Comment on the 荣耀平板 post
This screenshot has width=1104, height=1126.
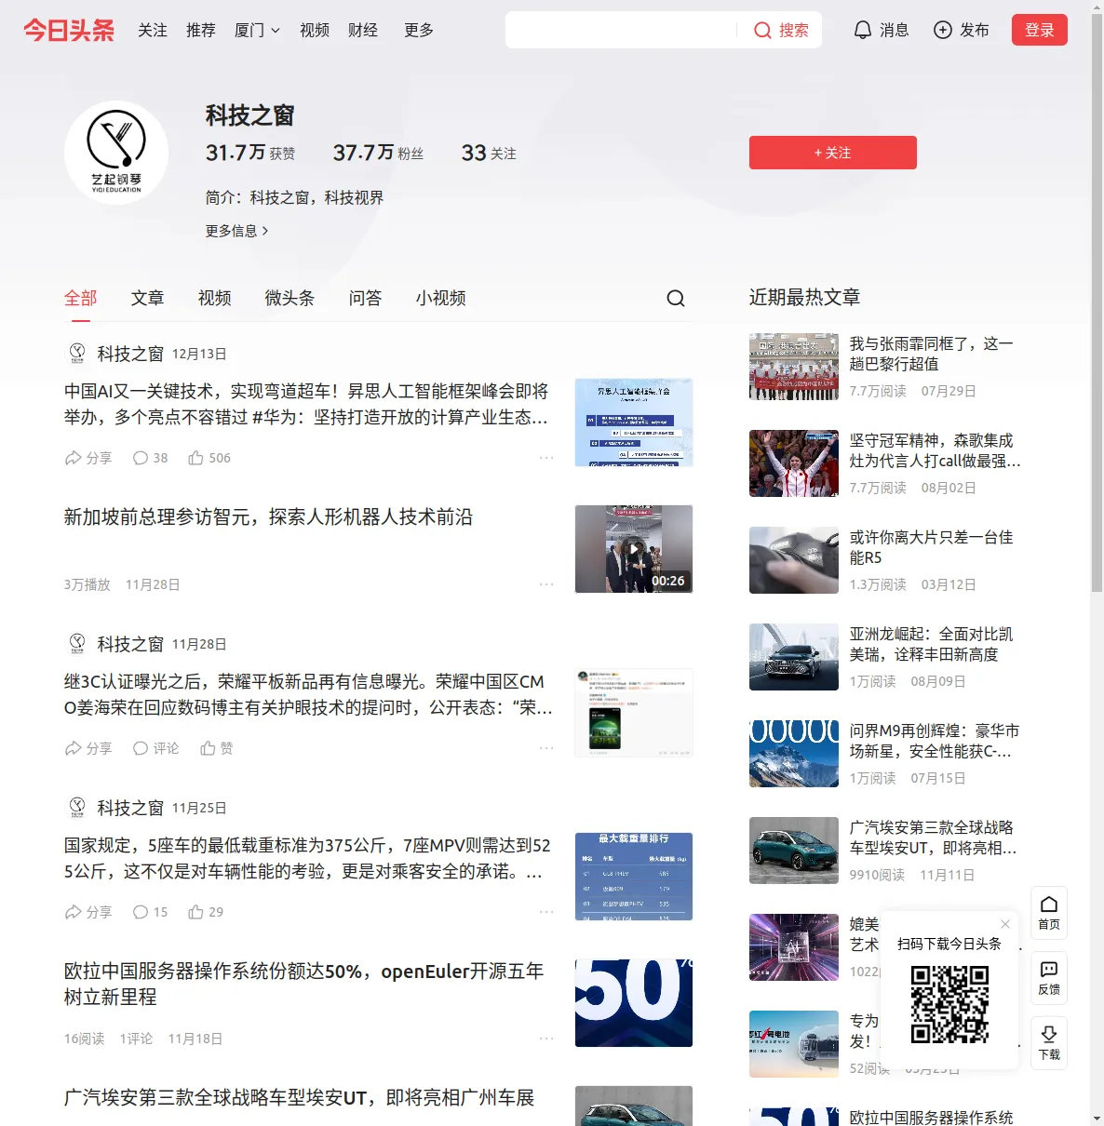coord(155,748)
